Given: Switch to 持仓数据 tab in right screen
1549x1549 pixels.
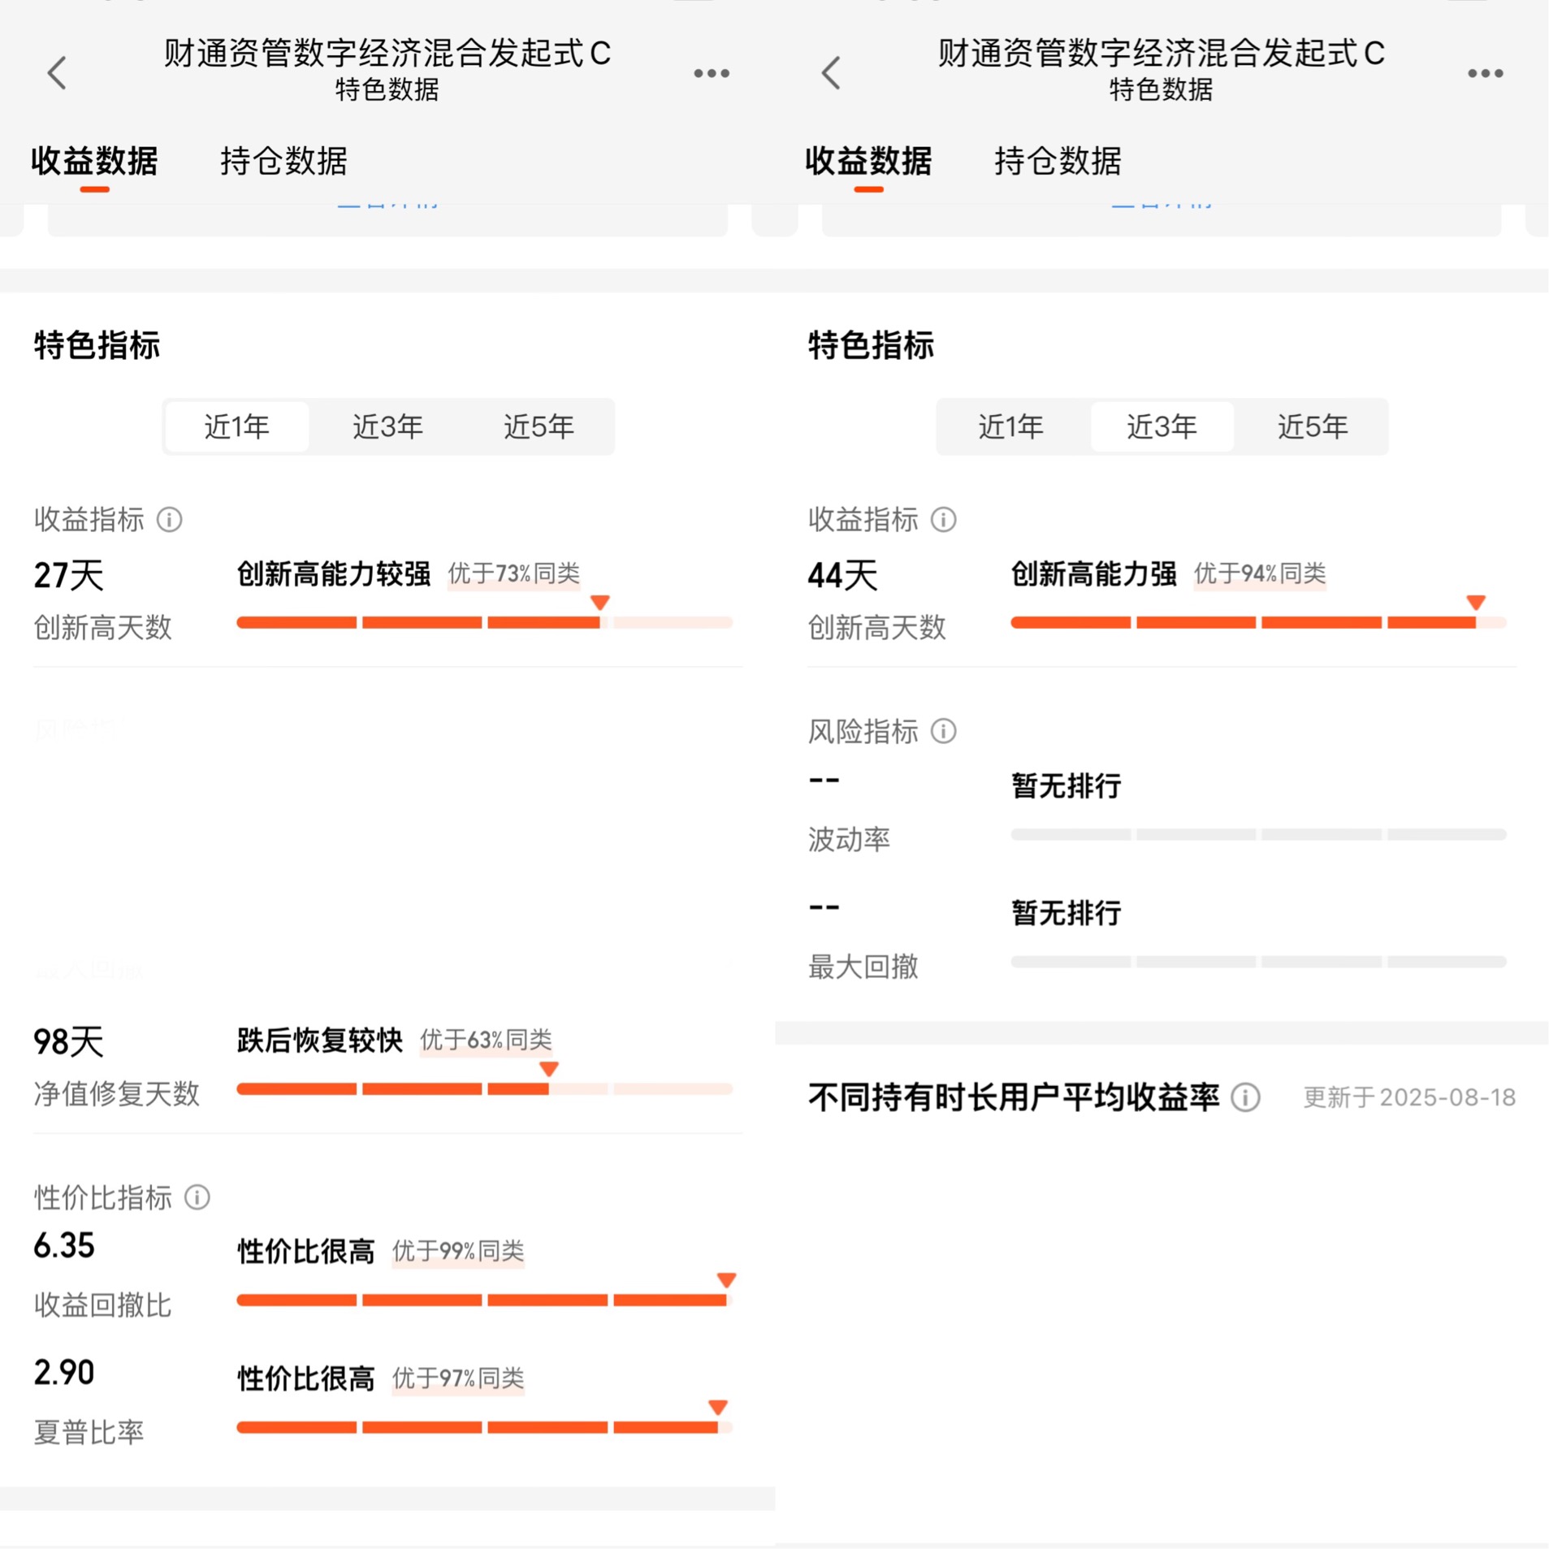Looking at the screenshot, I should click(x=1058, y=161).
